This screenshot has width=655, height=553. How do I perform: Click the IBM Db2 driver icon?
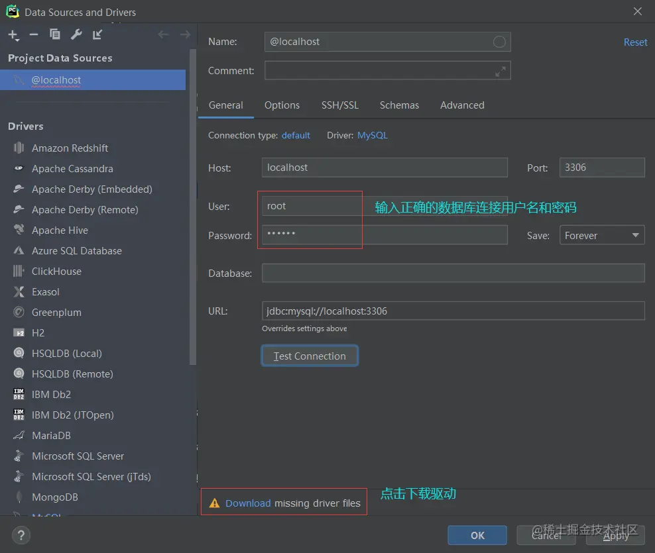tap(19, 394)
